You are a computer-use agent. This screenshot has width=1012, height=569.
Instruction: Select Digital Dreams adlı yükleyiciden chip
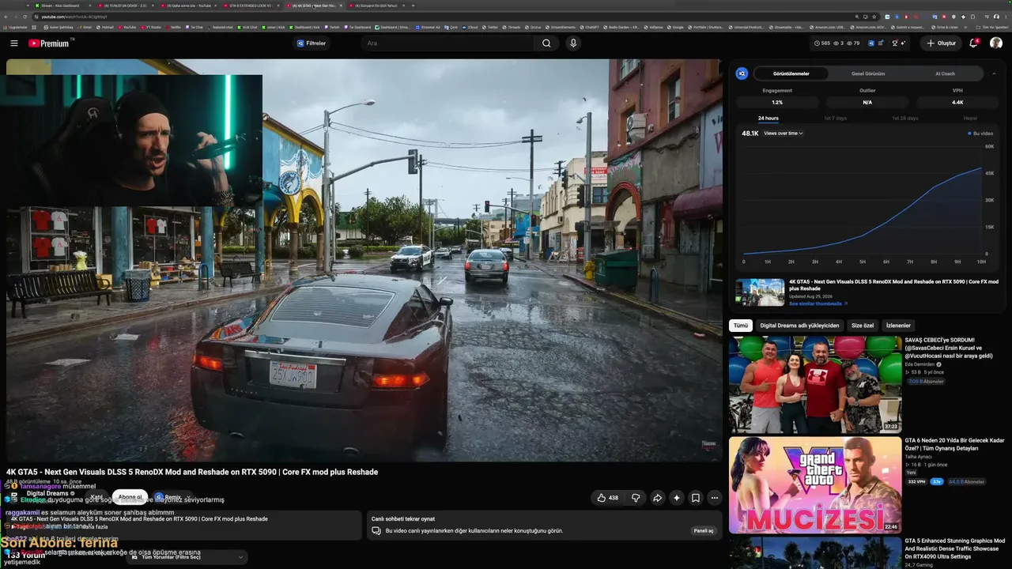[x=799, y=326]
